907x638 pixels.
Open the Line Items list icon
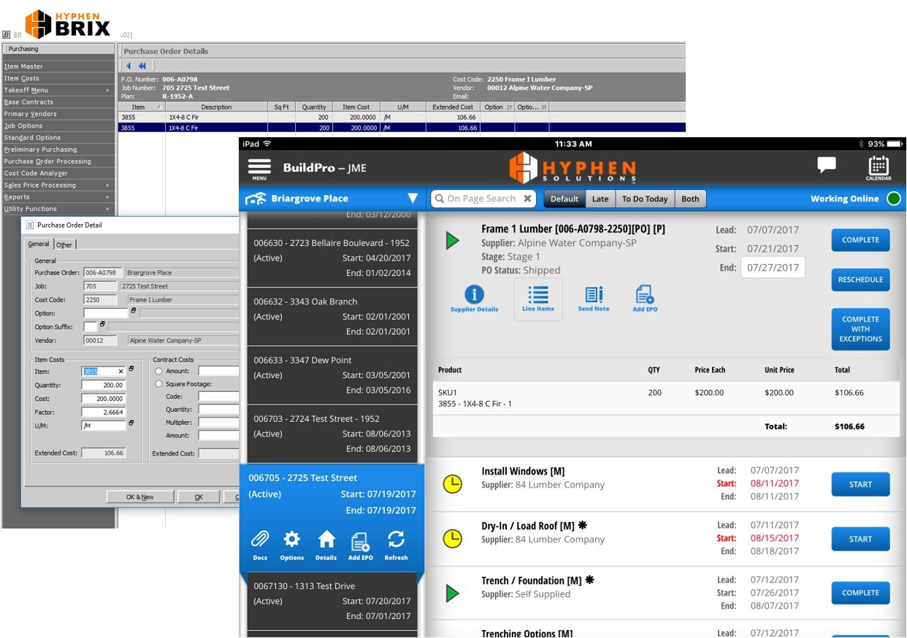coord(538,294)
